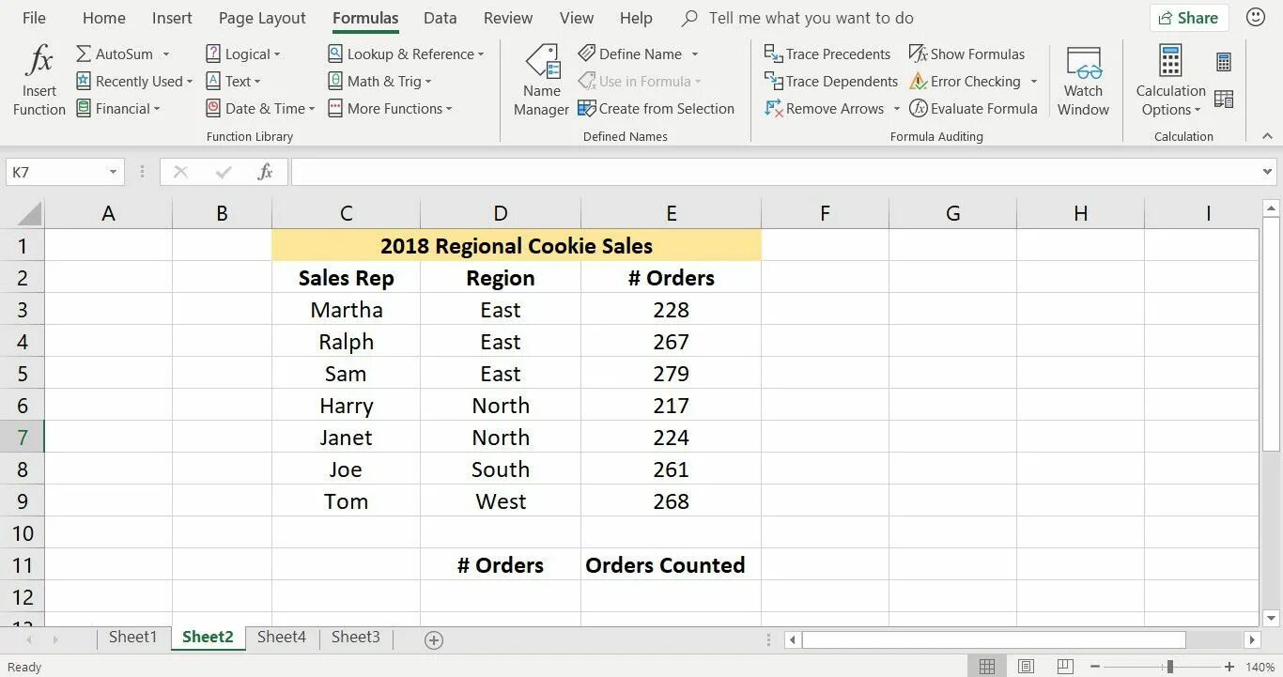This screenshot has width=1283, height=677.
Task: Switch to the Sheet4 tab
Action: pos(281,637)
